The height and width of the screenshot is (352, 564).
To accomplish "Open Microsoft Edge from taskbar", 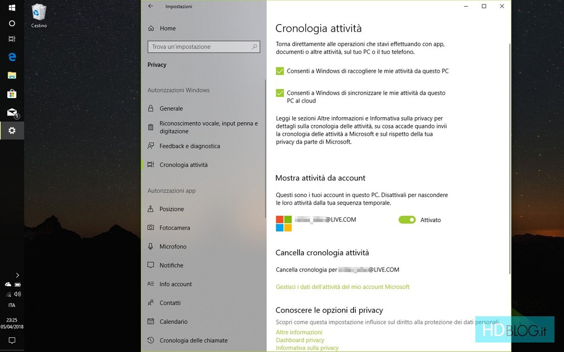I will (12, 56).
